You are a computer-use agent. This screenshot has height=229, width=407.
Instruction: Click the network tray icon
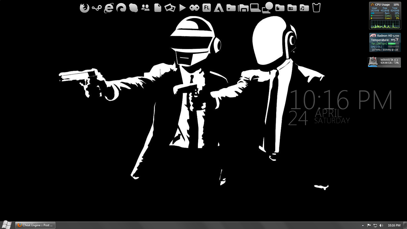[375, 225]
